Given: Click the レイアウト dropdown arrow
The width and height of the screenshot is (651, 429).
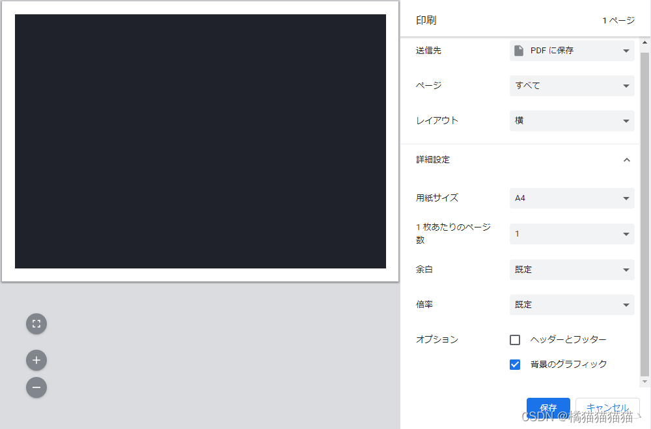Looking at the screenshot, I should (626, 120).
